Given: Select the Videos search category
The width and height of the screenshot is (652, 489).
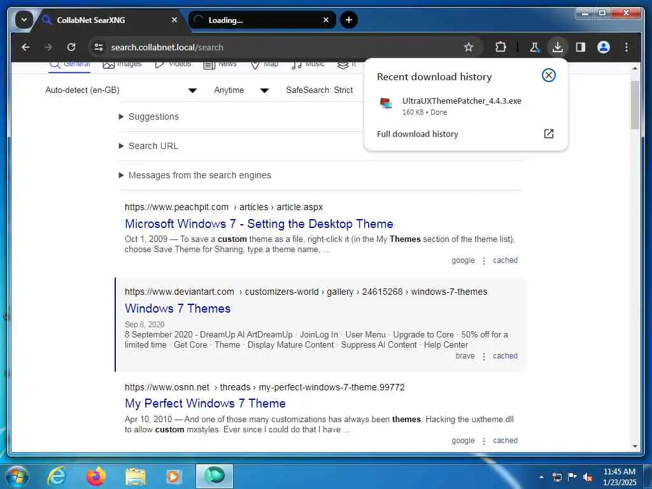Looking at the screenshot, I should click(x=173, y=64).
